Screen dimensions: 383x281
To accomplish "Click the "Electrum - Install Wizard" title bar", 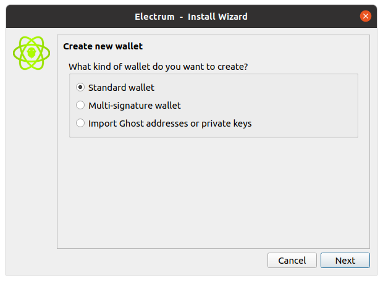I will (191, 16).
